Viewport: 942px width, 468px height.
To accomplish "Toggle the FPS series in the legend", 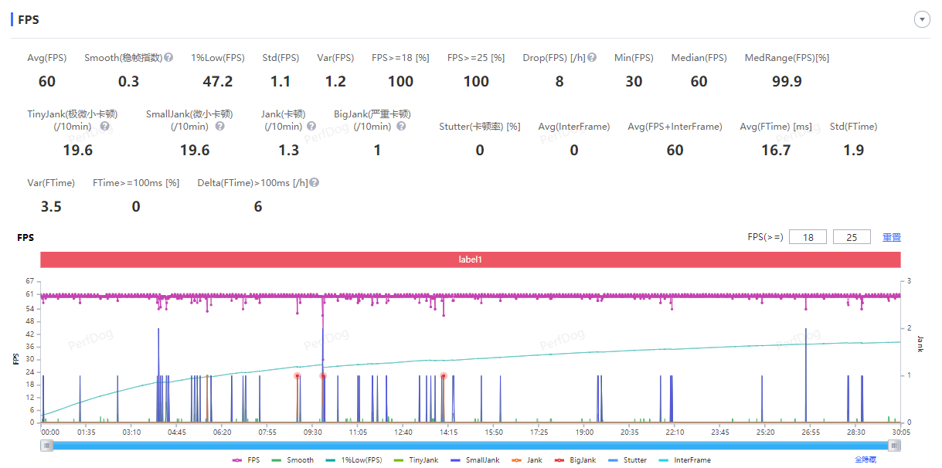I will coord(247,460).
